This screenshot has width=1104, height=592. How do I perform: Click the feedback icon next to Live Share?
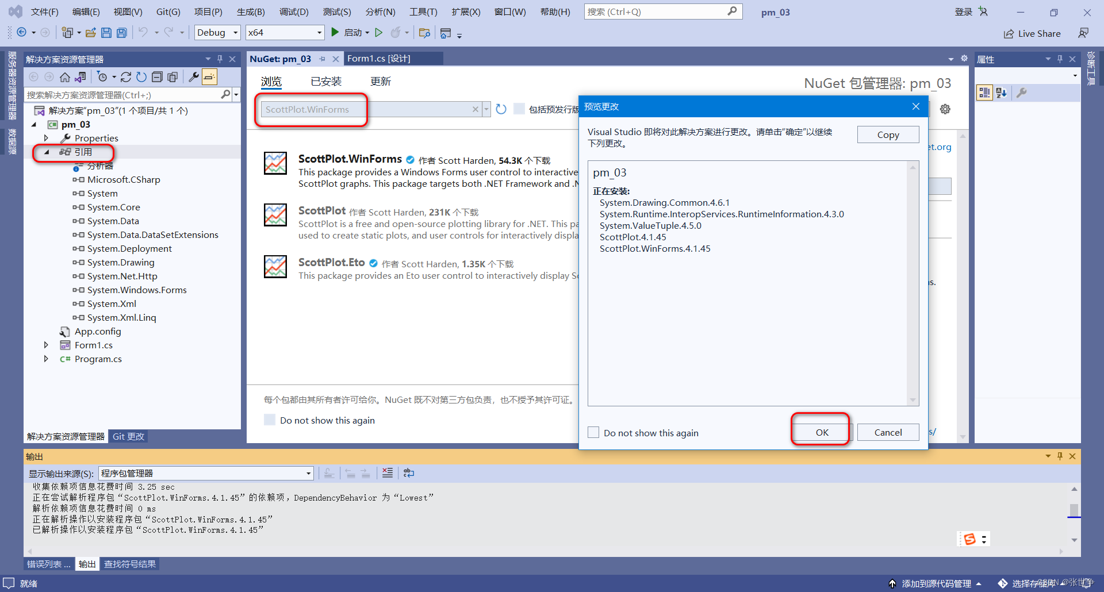tap(1083, 33)
